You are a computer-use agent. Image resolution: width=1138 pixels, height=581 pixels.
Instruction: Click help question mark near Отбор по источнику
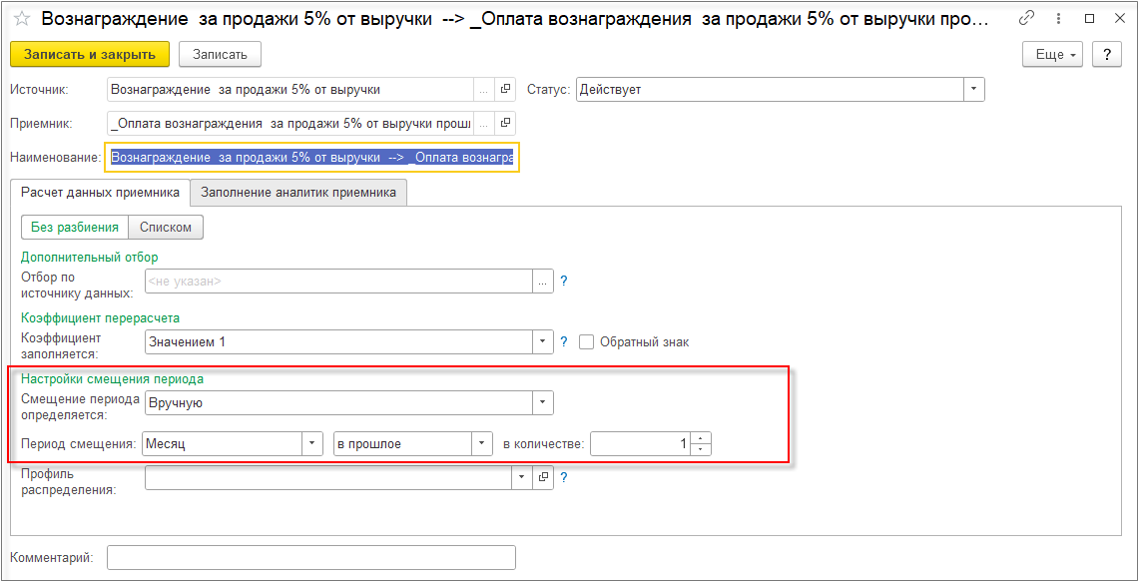(x=564, y=282)
